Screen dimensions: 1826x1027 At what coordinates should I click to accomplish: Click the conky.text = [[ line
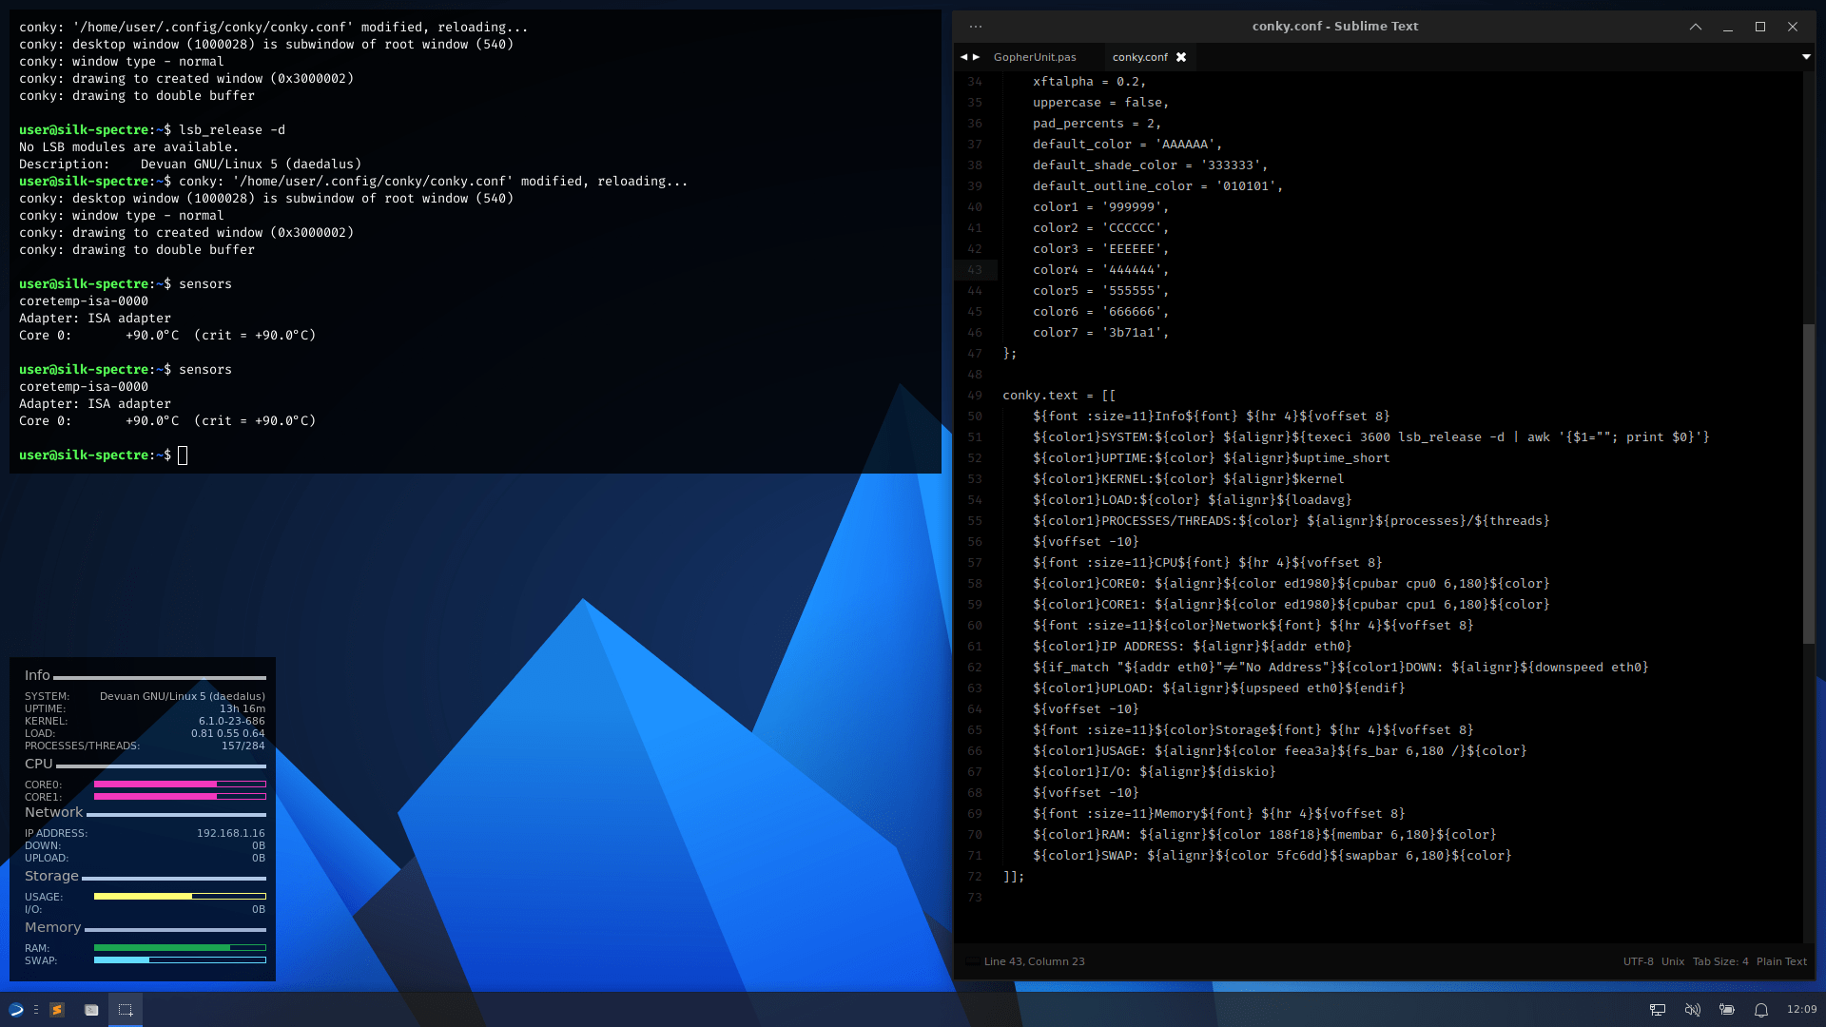[x=1059, y=396]
